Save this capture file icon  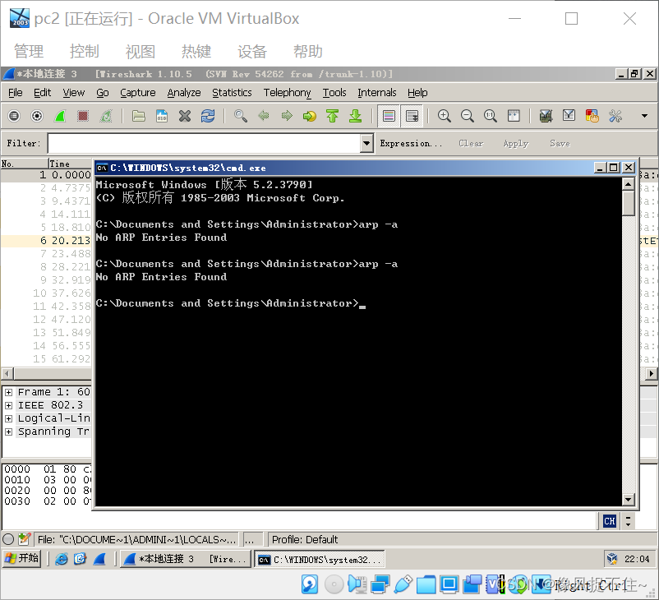pos(162,116)
